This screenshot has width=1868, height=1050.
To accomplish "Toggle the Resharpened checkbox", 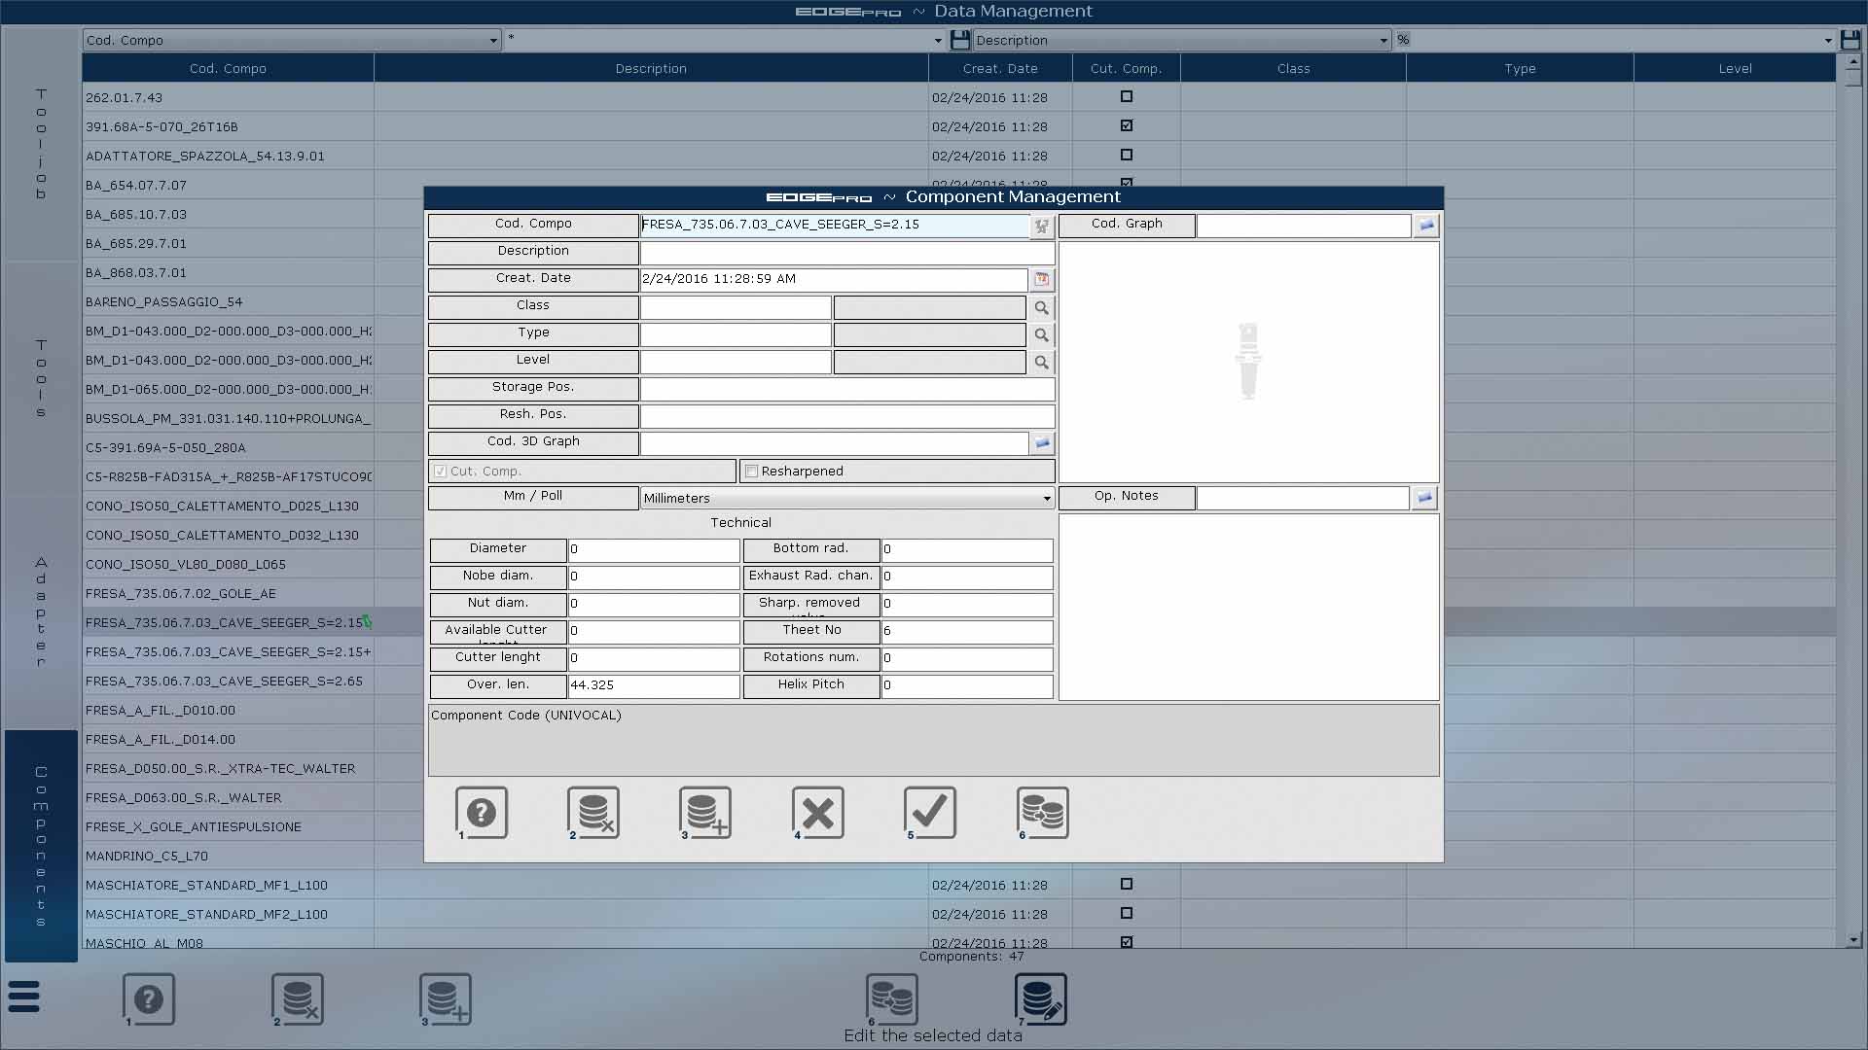I will pos(751,472).
